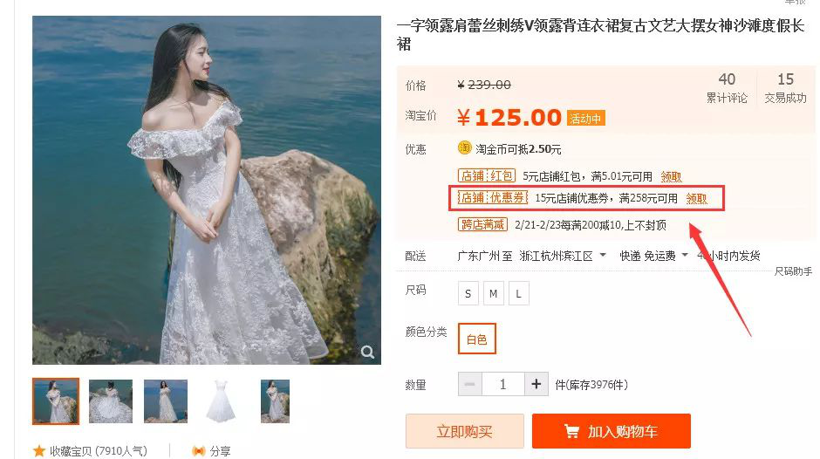Image resolution: width=820 pixels, height=459 pixels.
Task: Select size M
Action: [x=493, y=293]
